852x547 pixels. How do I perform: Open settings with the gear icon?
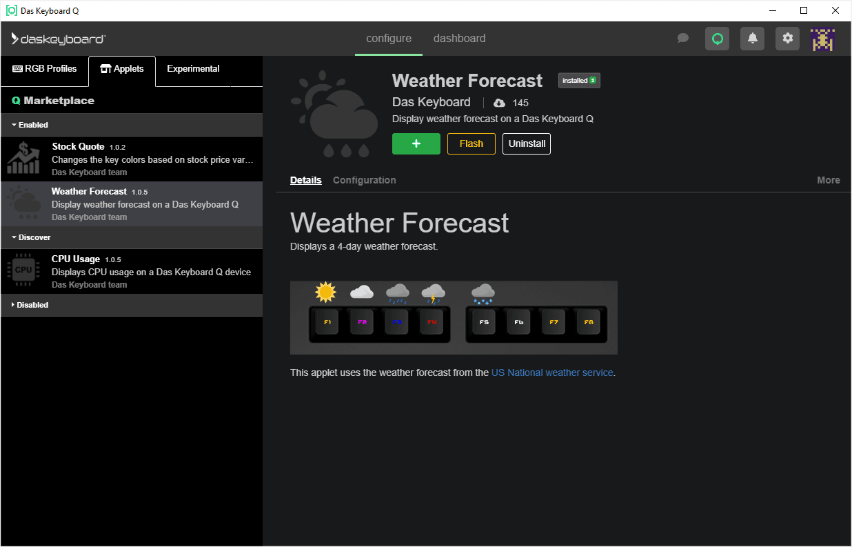(x=787, y=39)
